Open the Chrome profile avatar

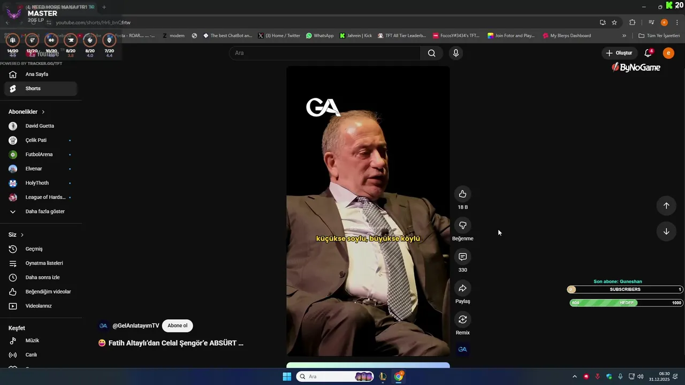(x=664, y=22)
